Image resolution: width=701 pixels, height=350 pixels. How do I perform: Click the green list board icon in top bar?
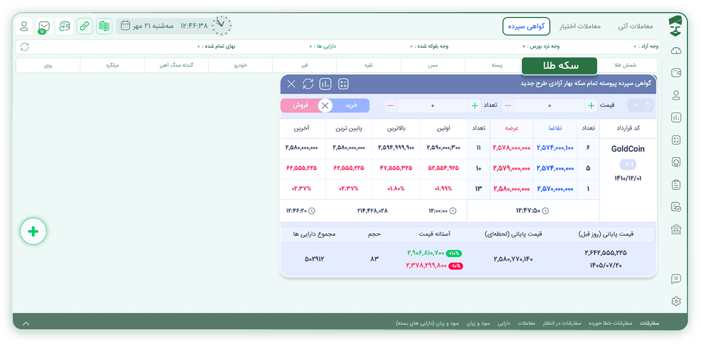click(x=104, y=26)
